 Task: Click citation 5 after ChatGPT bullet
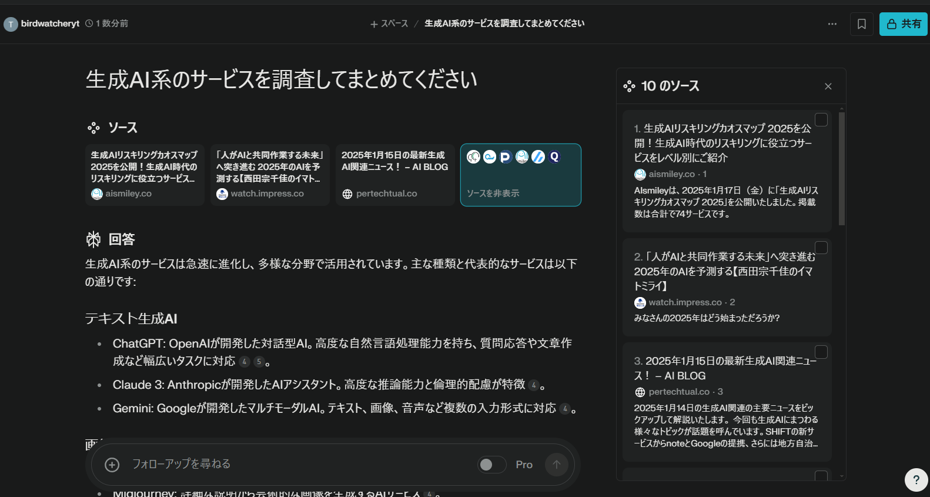[x=259, y=362]
